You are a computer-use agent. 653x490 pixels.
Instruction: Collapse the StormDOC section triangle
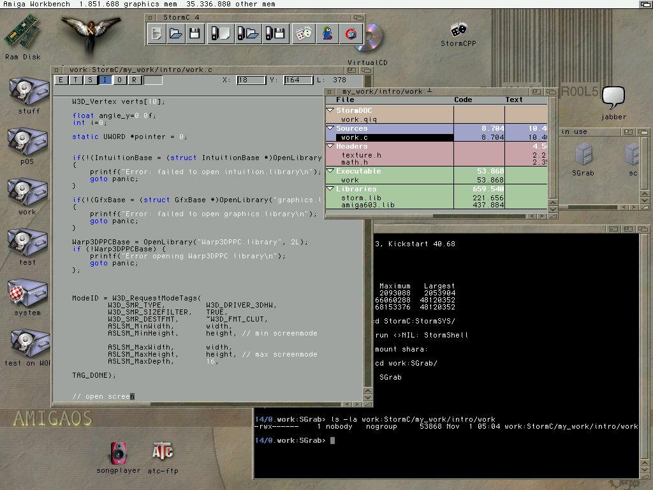click(330, 110)
